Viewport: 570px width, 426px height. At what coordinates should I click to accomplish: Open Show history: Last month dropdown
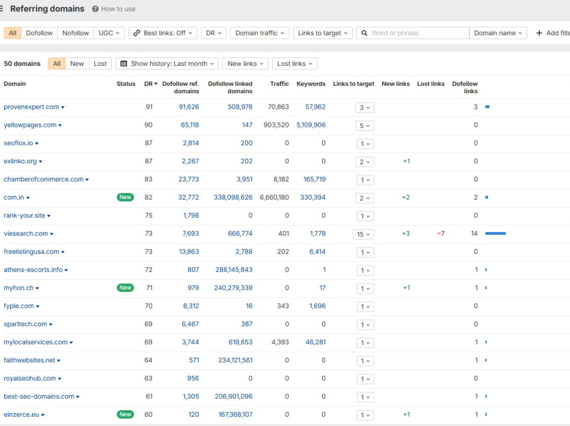tap(167, 64)
